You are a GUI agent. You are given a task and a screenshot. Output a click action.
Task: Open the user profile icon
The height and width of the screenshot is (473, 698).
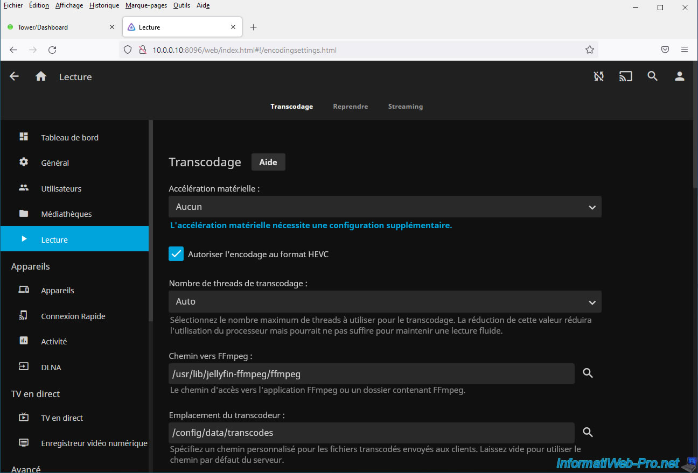click(x=679, y=76)
